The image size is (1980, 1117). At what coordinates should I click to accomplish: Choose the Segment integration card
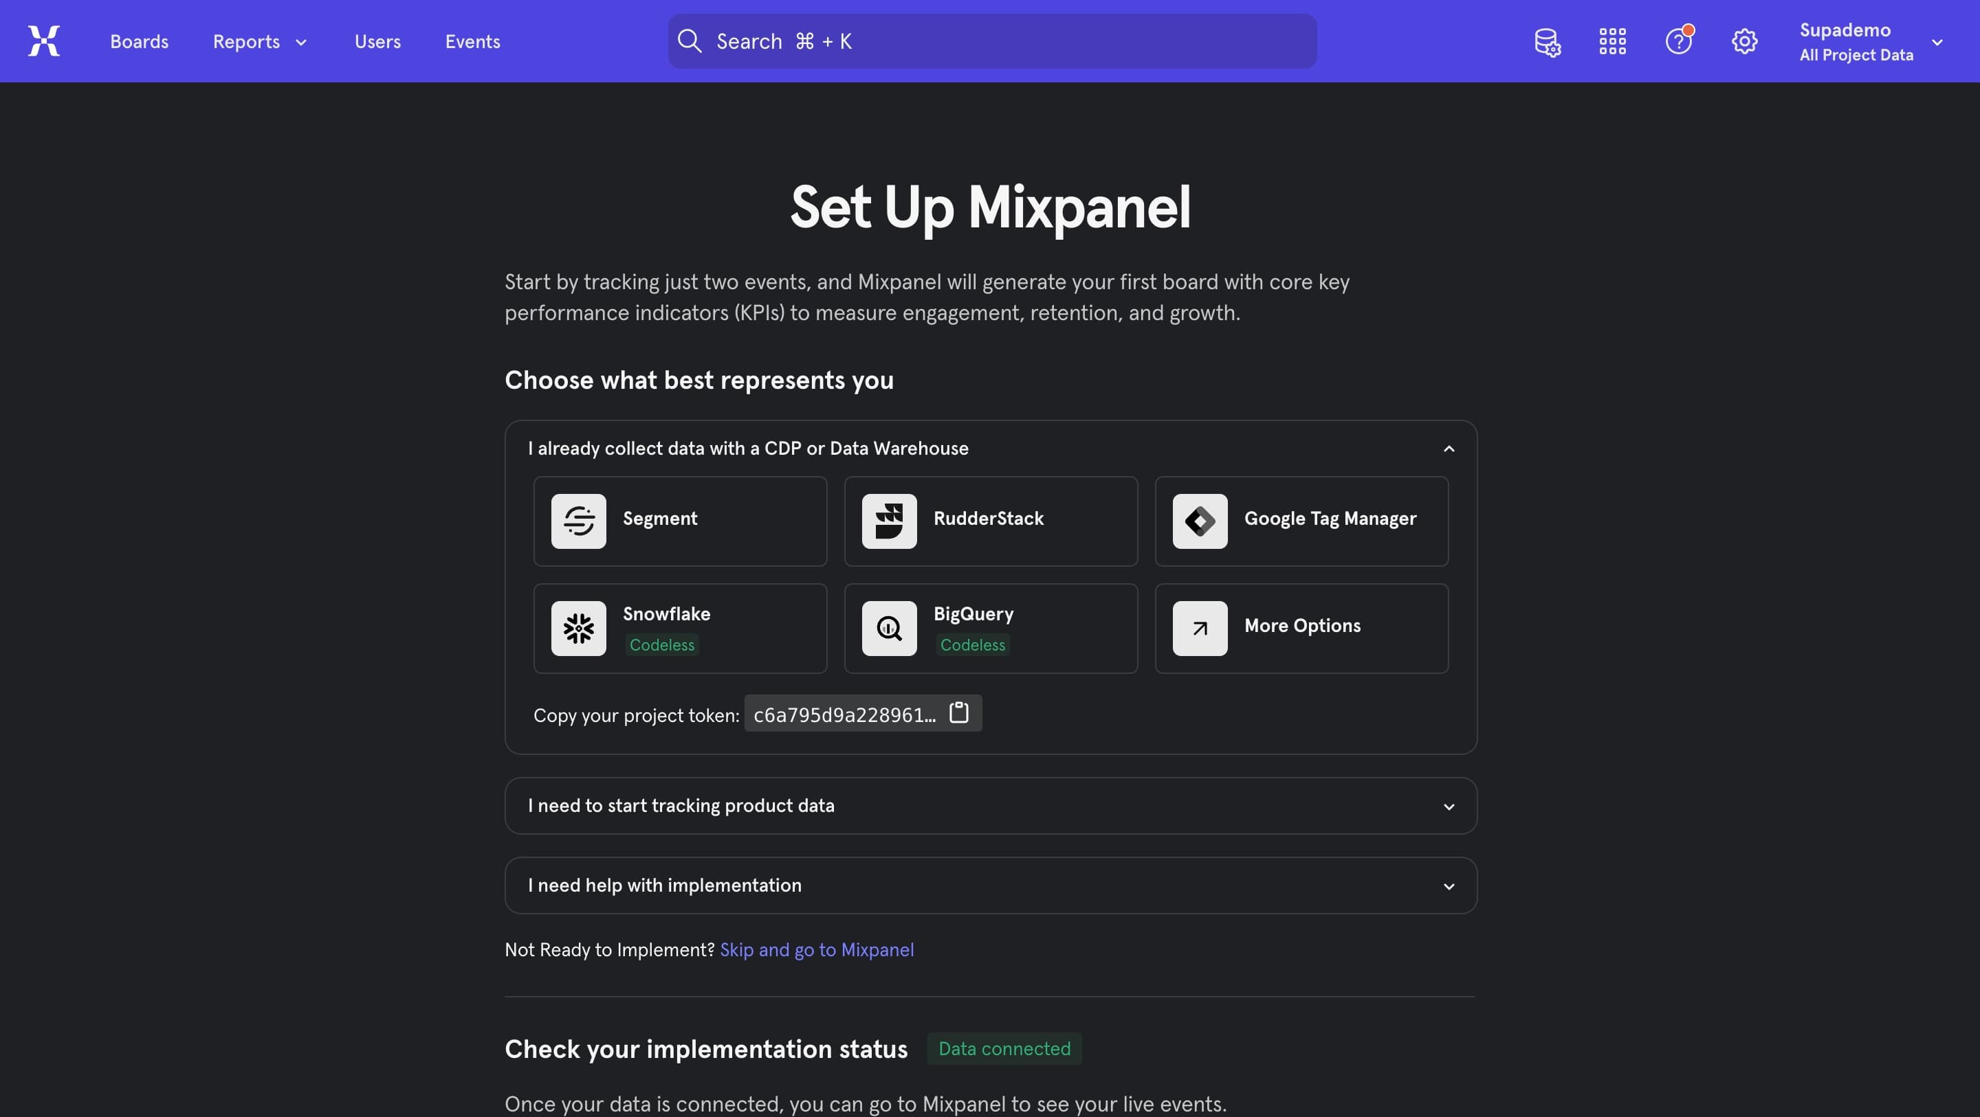pyautogui.click(x=680, y=521)
